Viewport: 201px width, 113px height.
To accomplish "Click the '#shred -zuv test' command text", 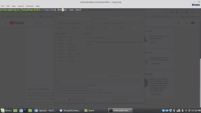I will click(x=69, y=10).
